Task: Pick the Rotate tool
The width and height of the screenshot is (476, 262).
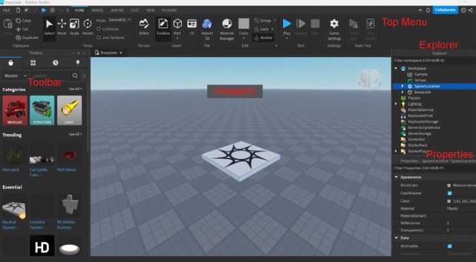Action: (87, 28)
